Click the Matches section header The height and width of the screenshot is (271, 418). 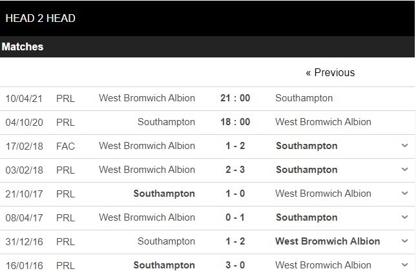coord(23,47)
